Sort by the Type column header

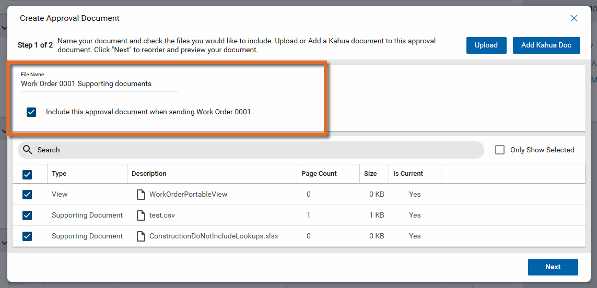pos(59,174)
